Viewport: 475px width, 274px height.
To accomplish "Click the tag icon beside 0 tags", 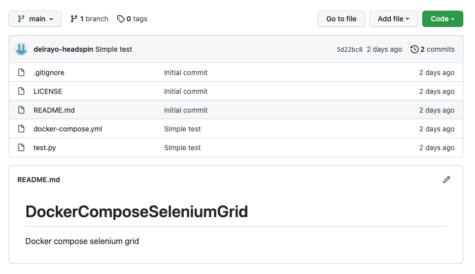I will tap(120, 19).
